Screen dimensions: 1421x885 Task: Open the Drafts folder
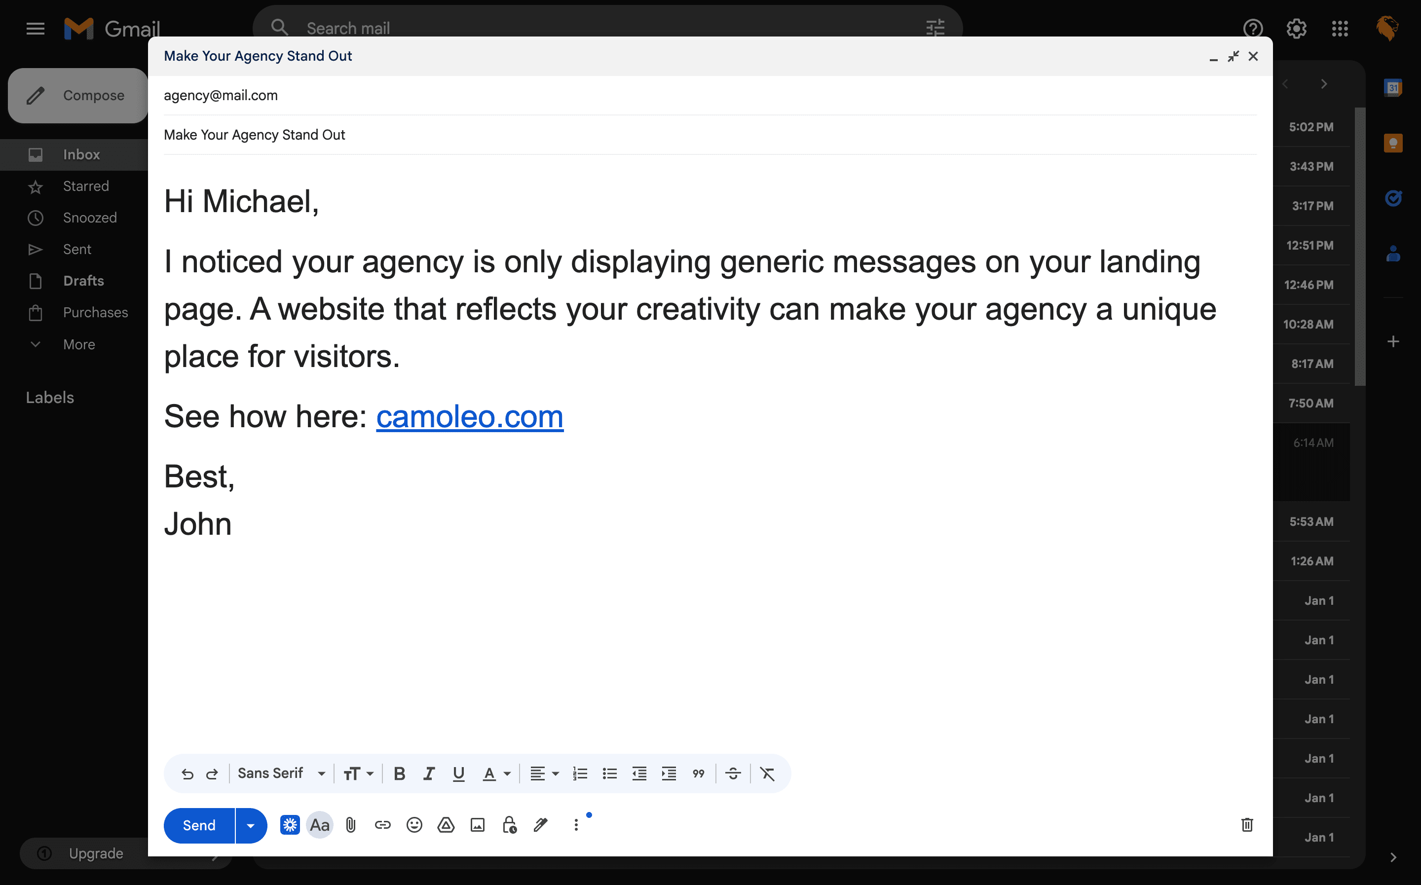pyautogui.click(x=84, y=280)
